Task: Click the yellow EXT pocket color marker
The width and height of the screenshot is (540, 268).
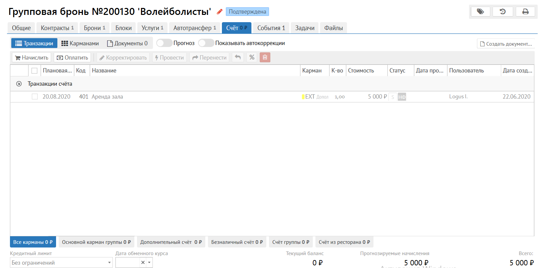Action: pyautogui.click(x=303, y=97)
